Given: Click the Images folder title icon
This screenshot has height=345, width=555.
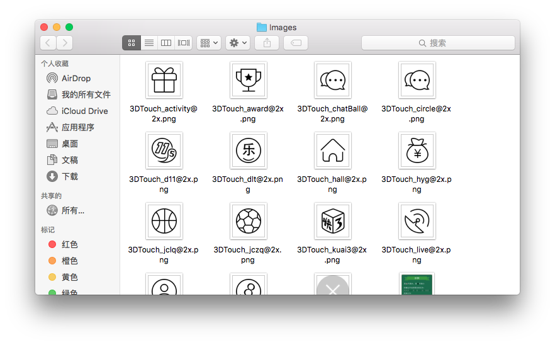Looking at the screenshot, I should (262, 27).
